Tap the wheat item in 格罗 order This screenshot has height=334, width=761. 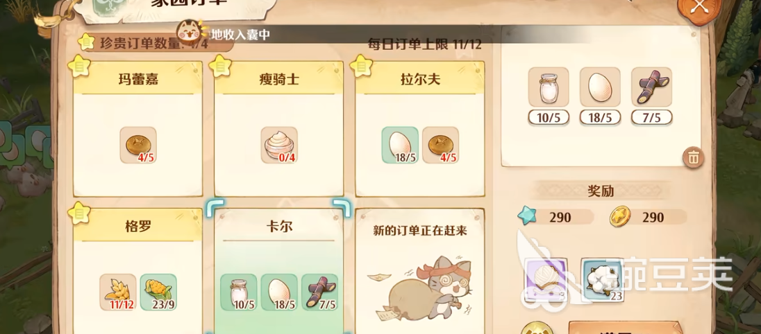click(x=118, y=292)
